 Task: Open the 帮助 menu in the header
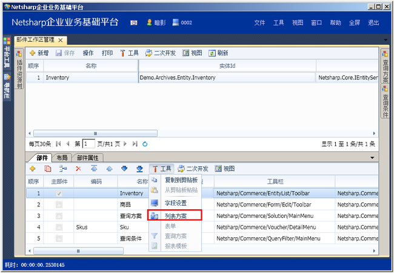click(335, 23)
